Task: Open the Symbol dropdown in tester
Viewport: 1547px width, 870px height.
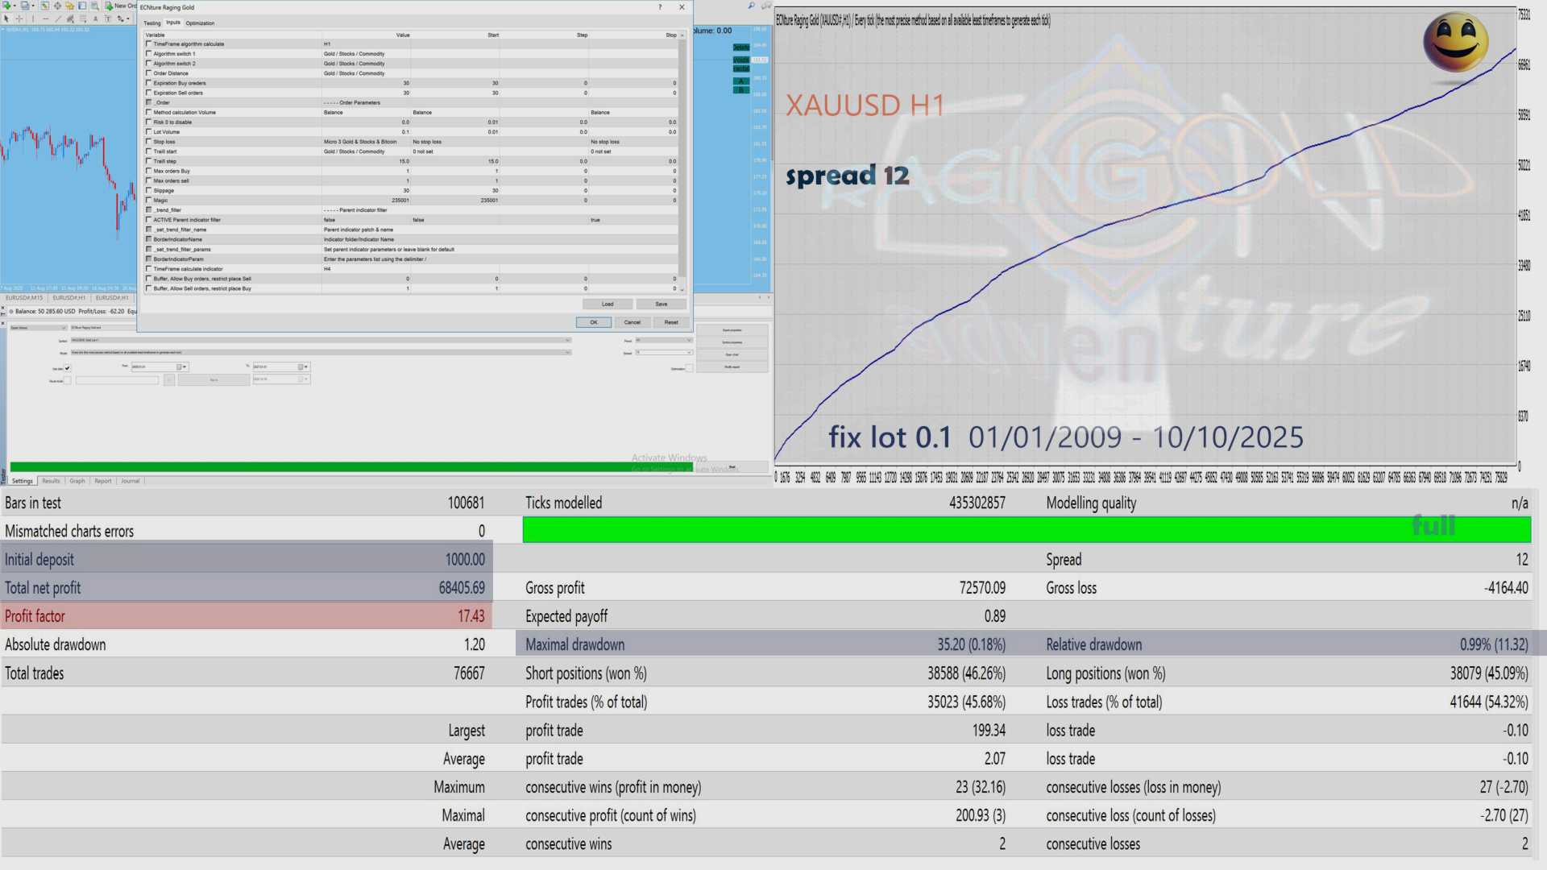Action: [x=567, y=340]
